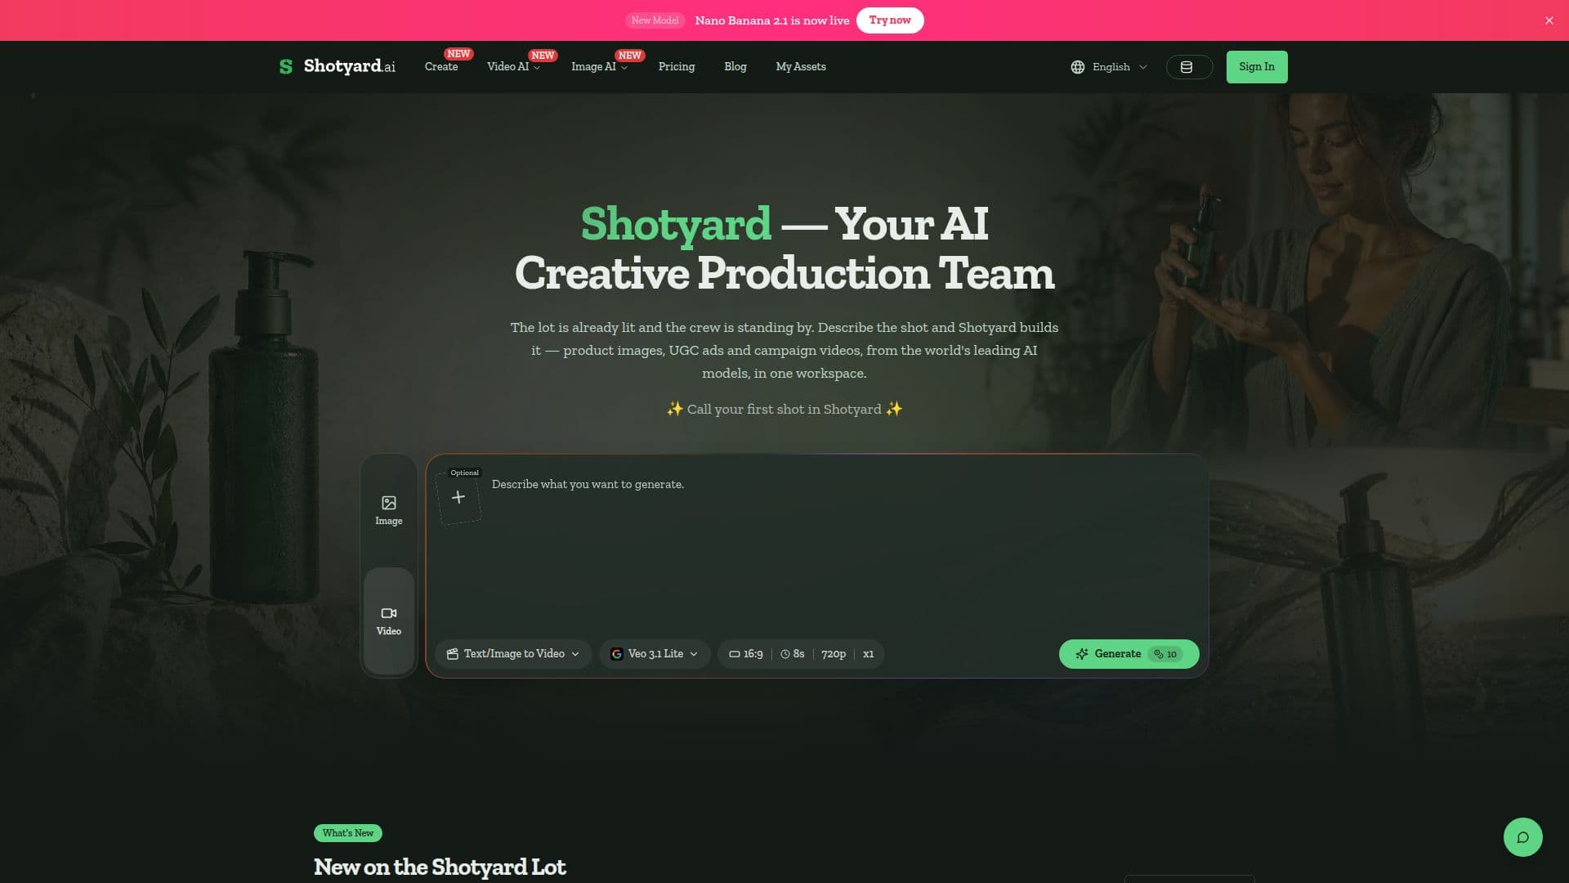The image size is (1569, 883).
Task: Expand the Image AI dropdown
Action: pyautogui.click(x=599, y=67)
